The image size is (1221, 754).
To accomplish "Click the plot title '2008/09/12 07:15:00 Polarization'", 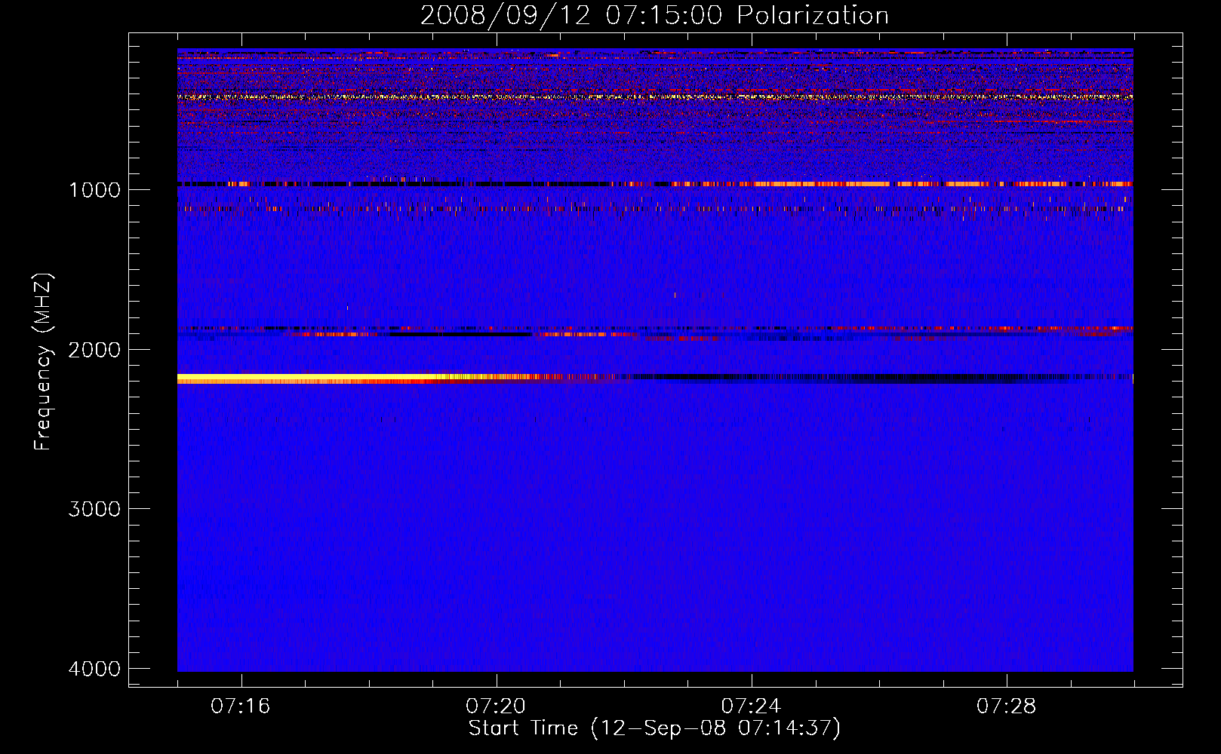I will pyautogui.click(x=654, y=15).
